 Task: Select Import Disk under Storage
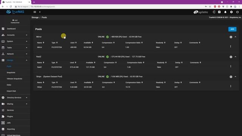tap(11, 91)
